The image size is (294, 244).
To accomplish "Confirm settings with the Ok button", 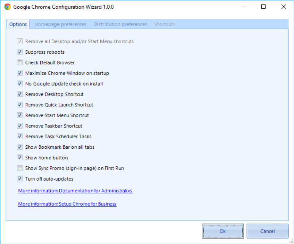I will pyautogui.click(x=223, y=231).
